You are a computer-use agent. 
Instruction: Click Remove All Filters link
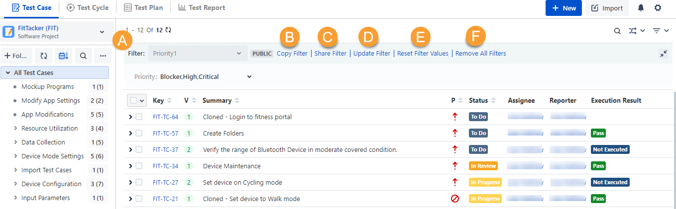481,53
